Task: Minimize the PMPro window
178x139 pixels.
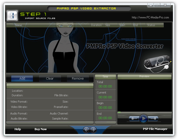Action: (151, 5)
